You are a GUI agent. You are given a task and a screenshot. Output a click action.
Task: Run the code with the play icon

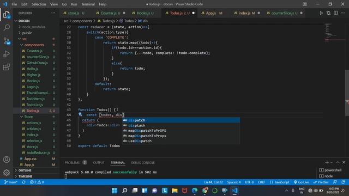321,13
